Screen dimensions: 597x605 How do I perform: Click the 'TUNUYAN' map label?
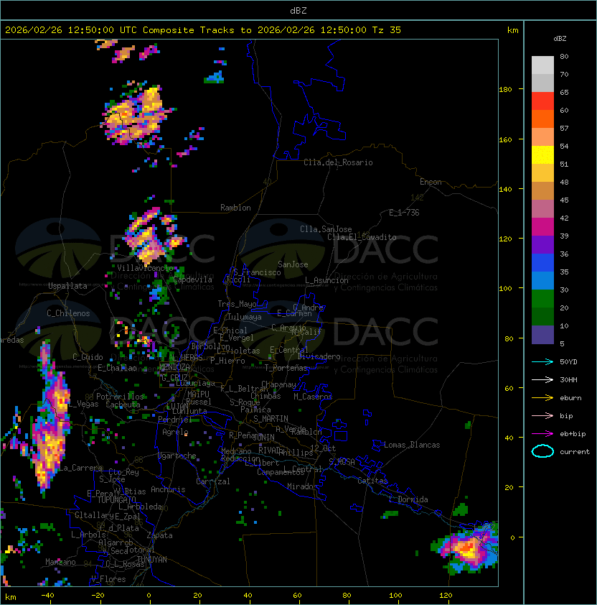152,560
